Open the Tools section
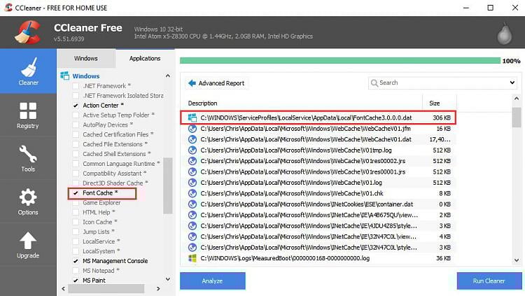The height and width of the screenshot is (296, 525). pyautogui.click(x=28, y=158)
